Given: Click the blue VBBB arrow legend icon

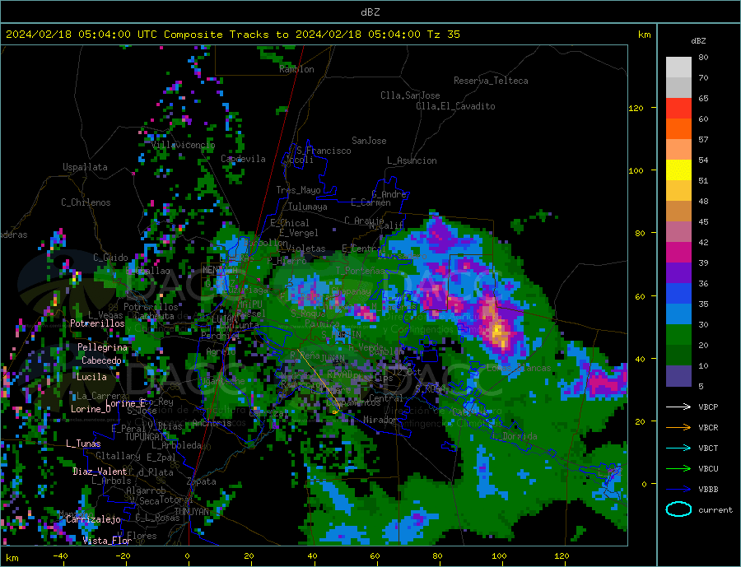Looking at the screenshot, I should (678, 489).
